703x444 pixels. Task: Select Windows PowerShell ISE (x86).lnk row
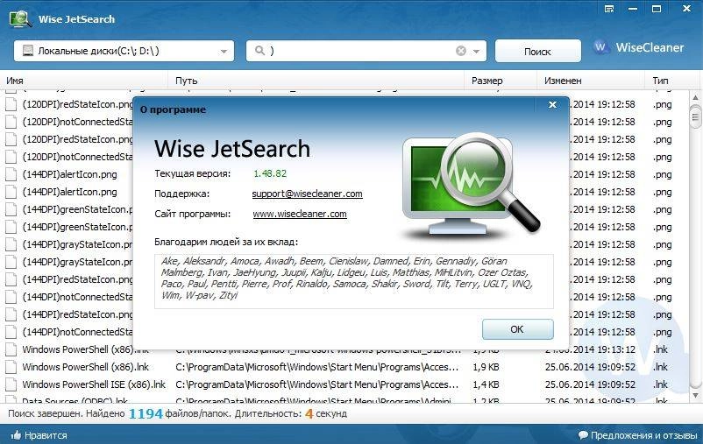coord(345,384)
